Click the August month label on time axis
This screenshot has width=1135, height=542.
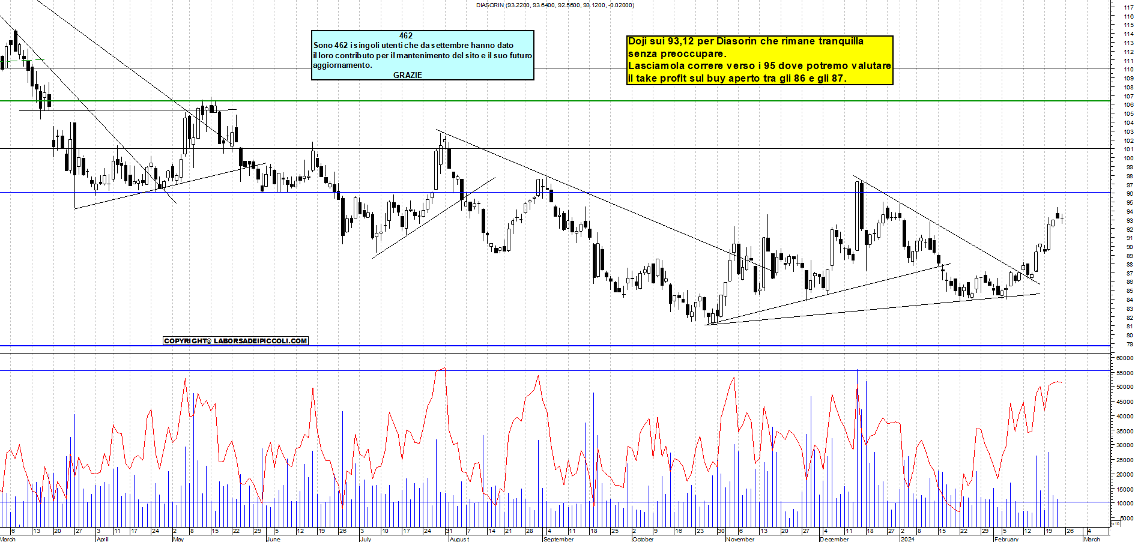[x=459, y=539]
